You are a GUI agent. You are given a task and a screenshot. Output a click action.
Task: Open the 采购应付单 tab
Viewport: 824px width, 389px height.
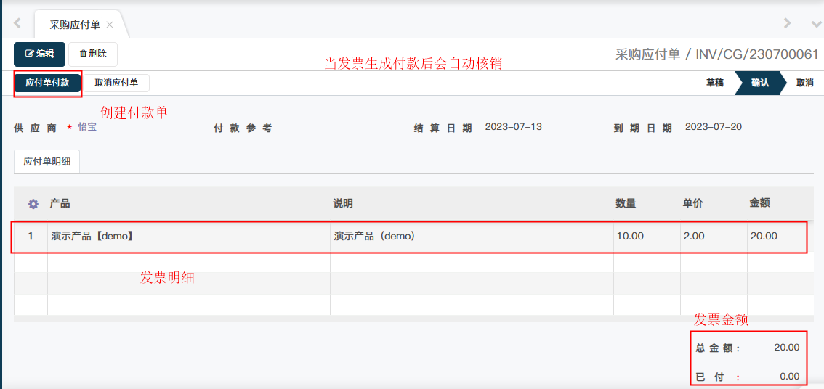click(74, 25)
